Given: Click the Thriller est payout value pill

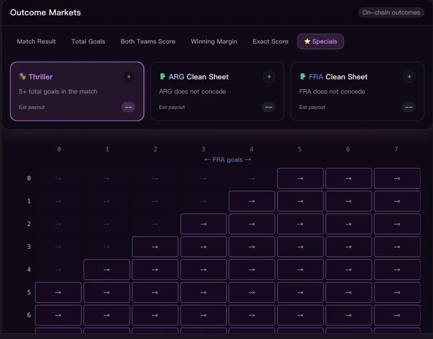Looking at the screenshot, I should (129, 107).
